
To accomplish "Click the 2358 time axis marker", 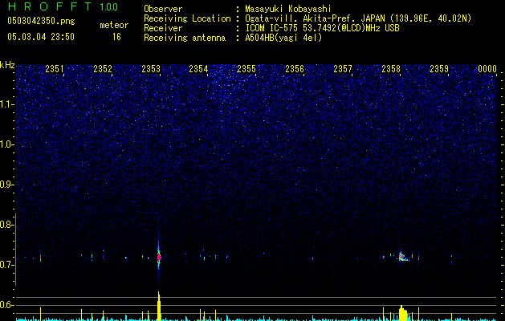I will (391, 69).
